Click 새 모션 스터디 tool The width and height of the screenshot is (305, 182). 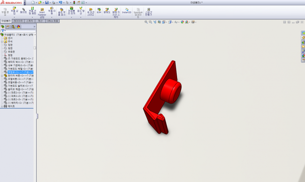91,12
